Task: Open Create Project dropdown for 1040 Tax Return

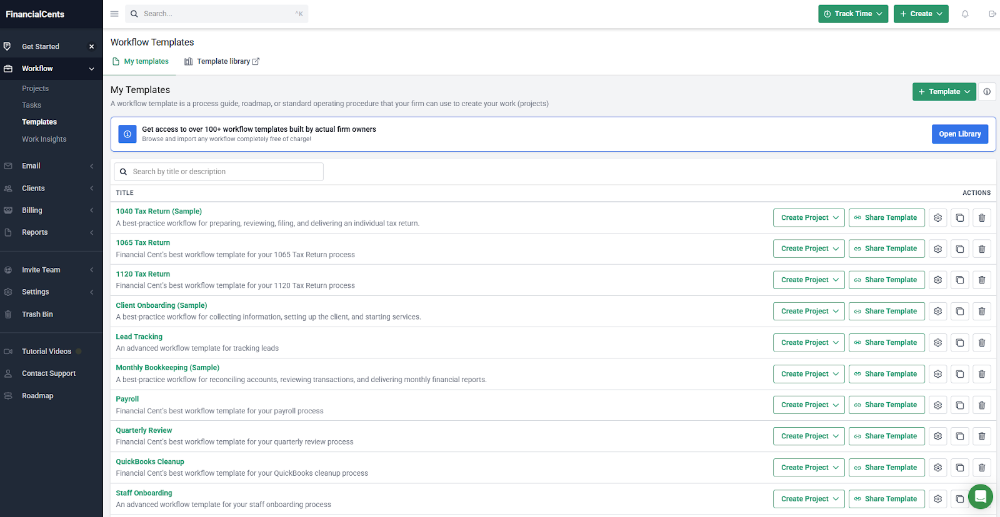Action: point(809,218)
